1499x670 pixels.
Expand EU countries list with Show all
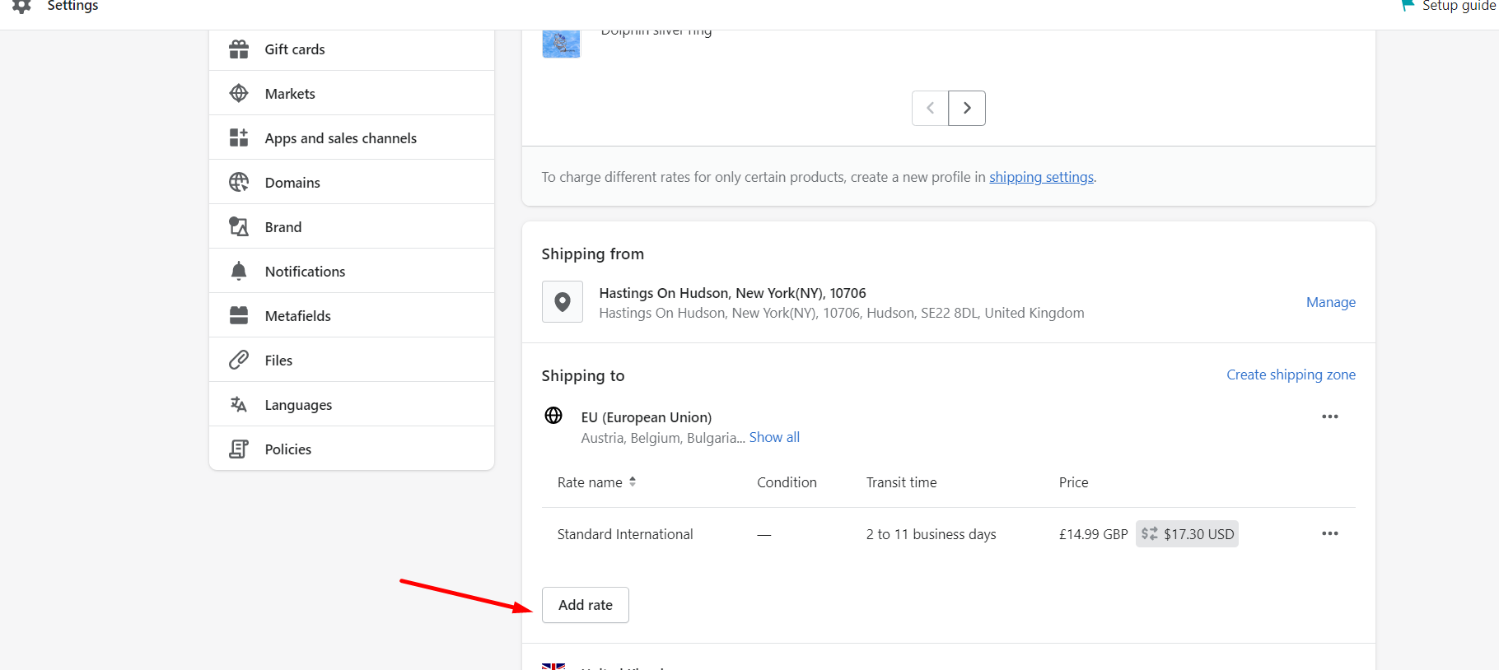tap(774, 438)
